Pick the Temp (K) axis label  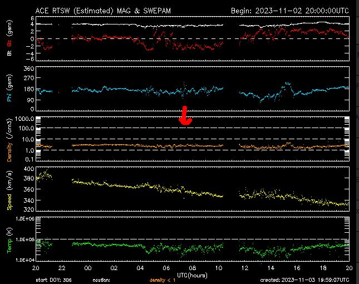[9, 239]
